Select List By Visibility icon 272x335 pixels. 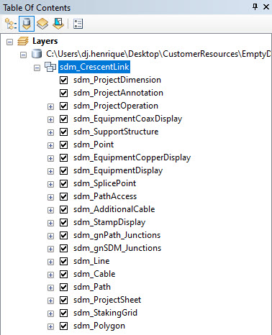[x=42, y=24]
